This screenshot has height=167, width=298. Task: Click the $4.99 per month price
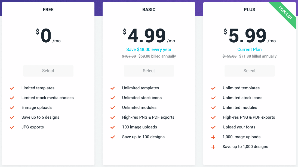pyautogui.click(x=149, y=36)
